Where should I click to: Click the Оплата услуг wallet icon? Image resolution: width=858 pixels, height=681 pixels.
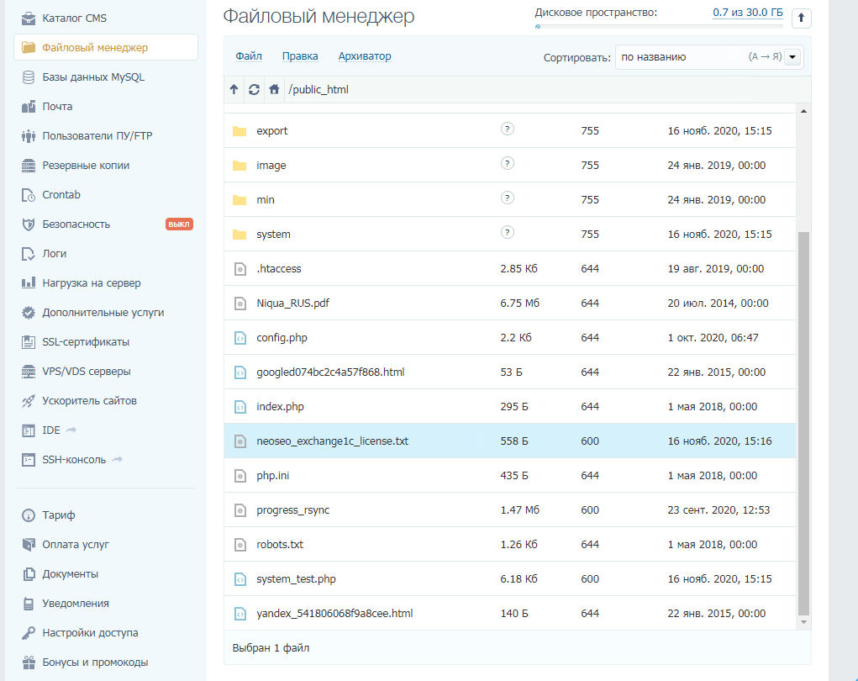coord(29,545)
